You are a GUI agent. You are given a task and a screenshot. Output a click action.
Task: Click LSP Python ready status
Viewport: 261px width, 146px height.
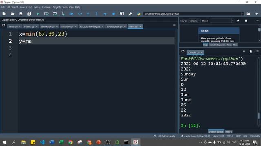point(164,136)
